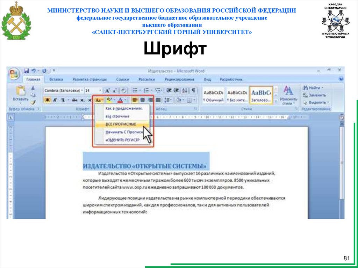Align text left

(x=135, y=100)
